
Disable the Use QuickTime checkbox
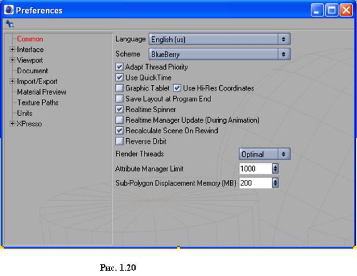[120, 77]
